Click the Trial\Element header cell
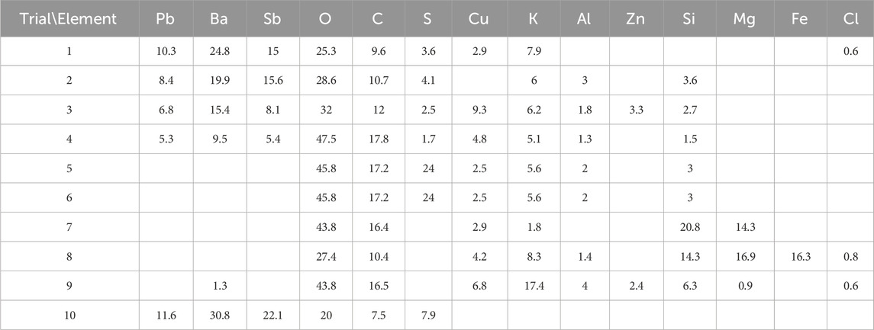This screenshot has height=330, width=874. coord(69,18)
